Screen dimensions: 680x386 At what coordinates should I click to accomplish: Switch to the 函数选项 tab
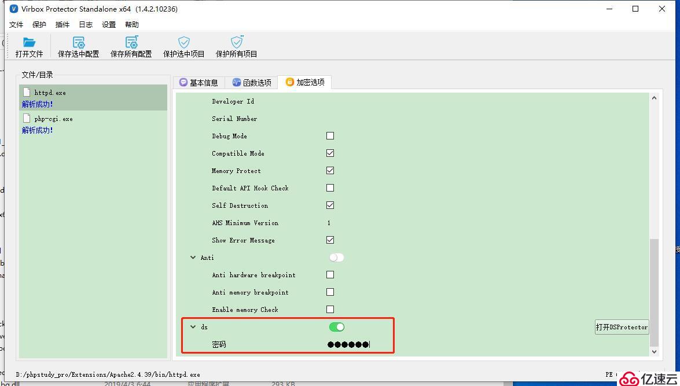pyautogui.click(x=252, y=82)
